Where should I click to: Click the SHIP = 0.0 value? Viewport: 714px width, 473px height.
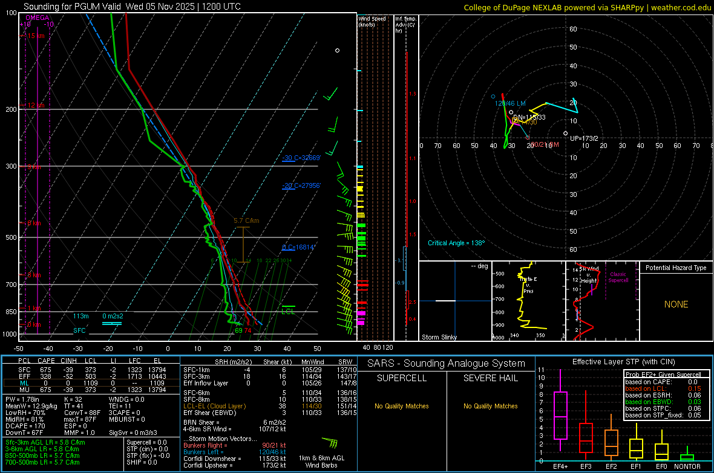pos(142,463)
